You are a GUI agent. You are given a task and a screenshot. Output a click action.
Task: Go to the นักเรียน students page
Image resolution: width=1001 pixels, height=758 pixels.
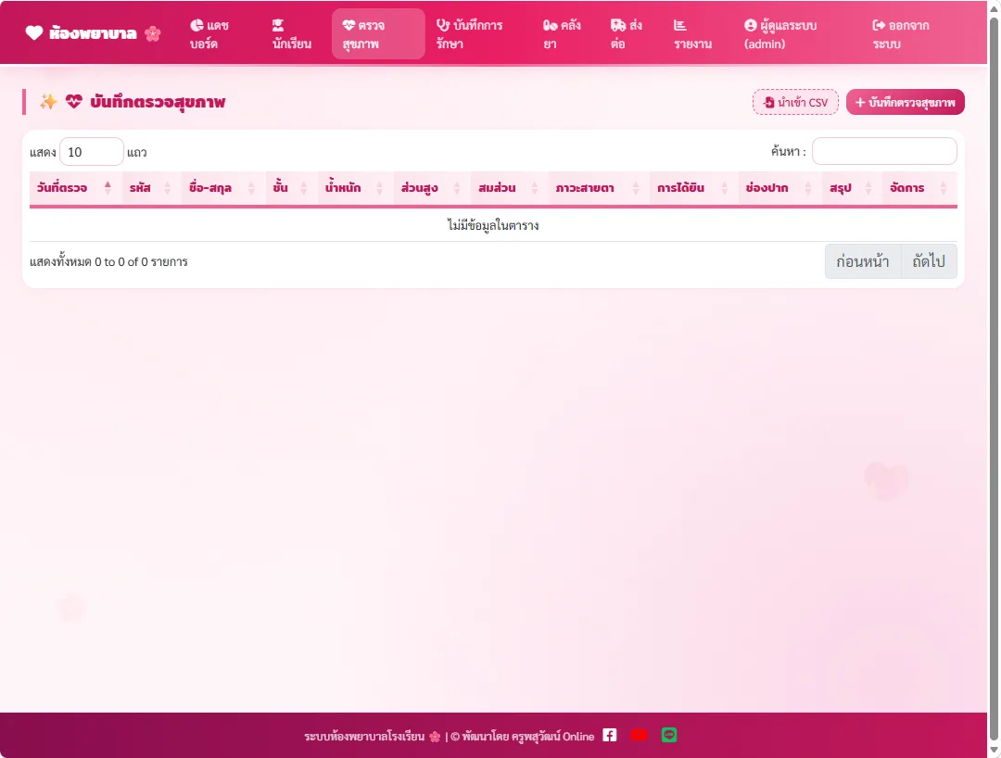click(292, 34)
